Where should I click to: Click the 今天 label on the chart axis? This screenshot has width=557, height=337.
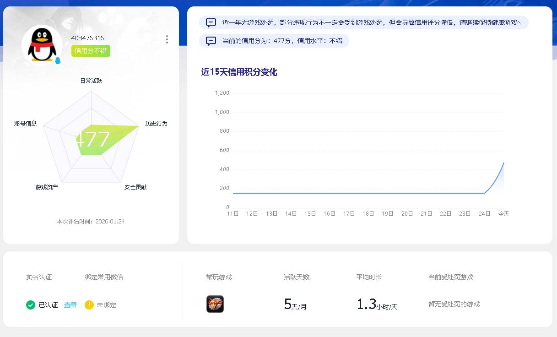(503, 213)
